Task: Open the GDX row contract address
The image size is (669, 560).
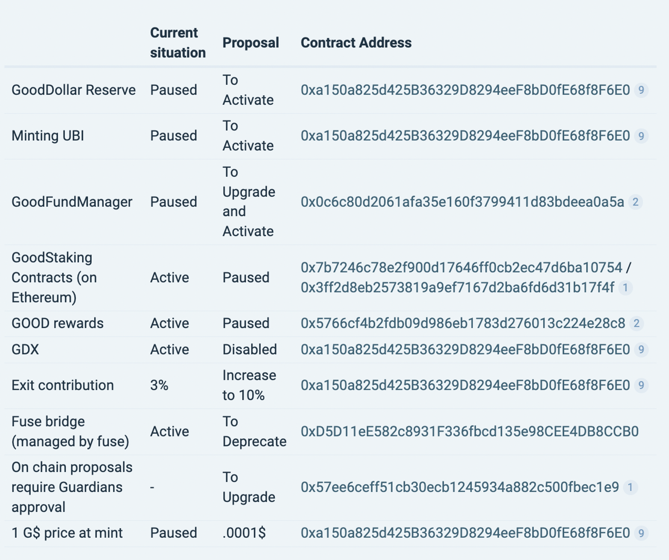Action: pyautogui.click(x=465, y=349)
